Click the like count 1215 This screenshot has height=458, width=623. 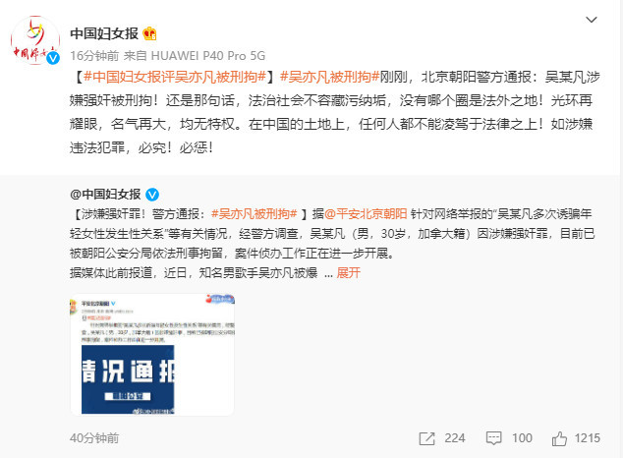point(588,438)
